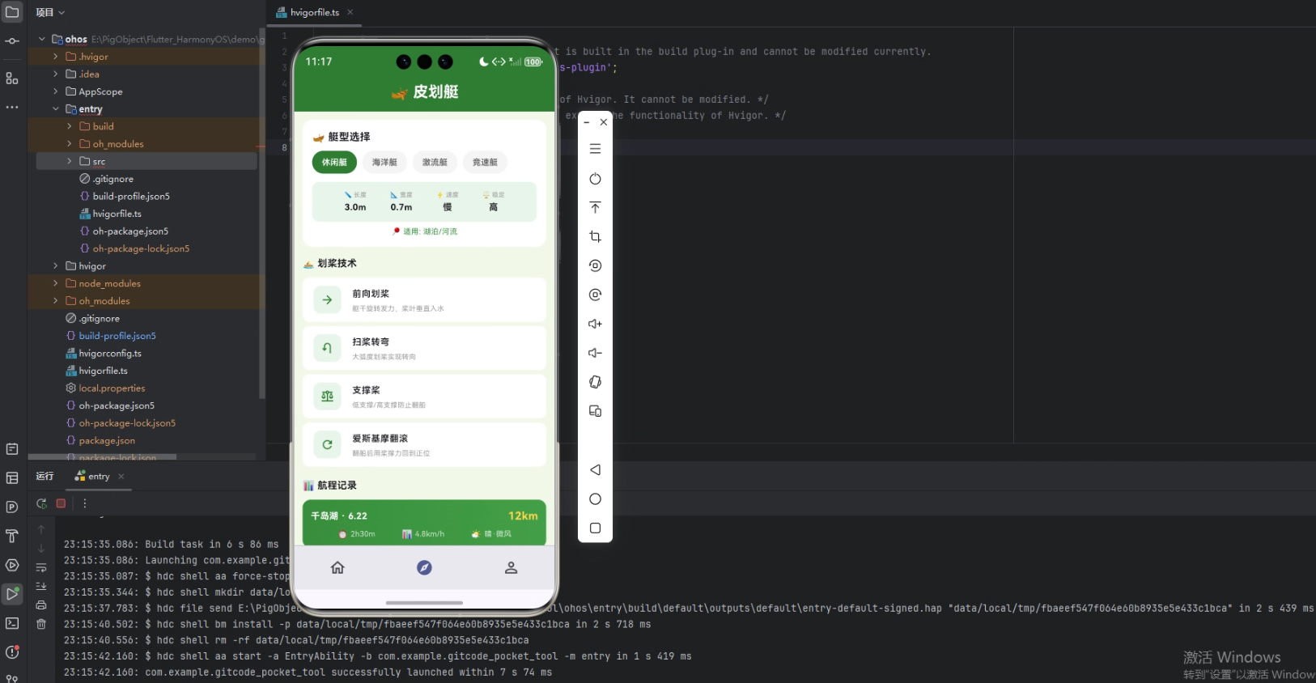Collapse the entry module folder
This screenshot has width=1316, height=683.
pyautogui.click(x=56, y=108)
